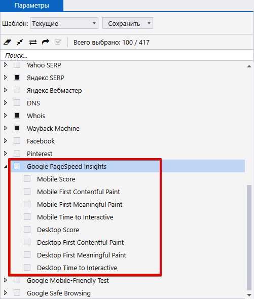Expand the Яндекс SERP tree node
The height and width of the screenshot is (299, 254).
pyautogui.click(x=6, y=78)
